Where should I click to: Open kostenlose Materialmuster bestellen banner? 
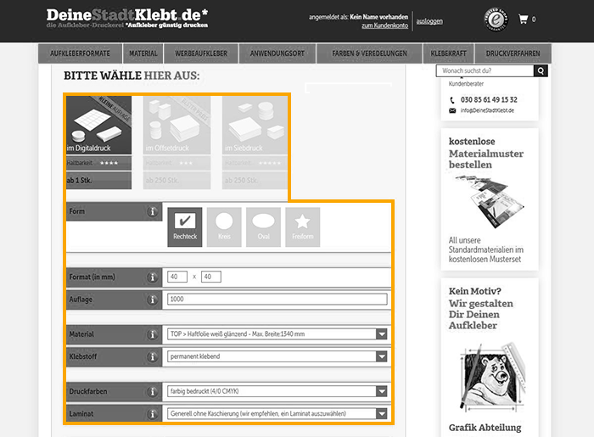coord(490,199)
